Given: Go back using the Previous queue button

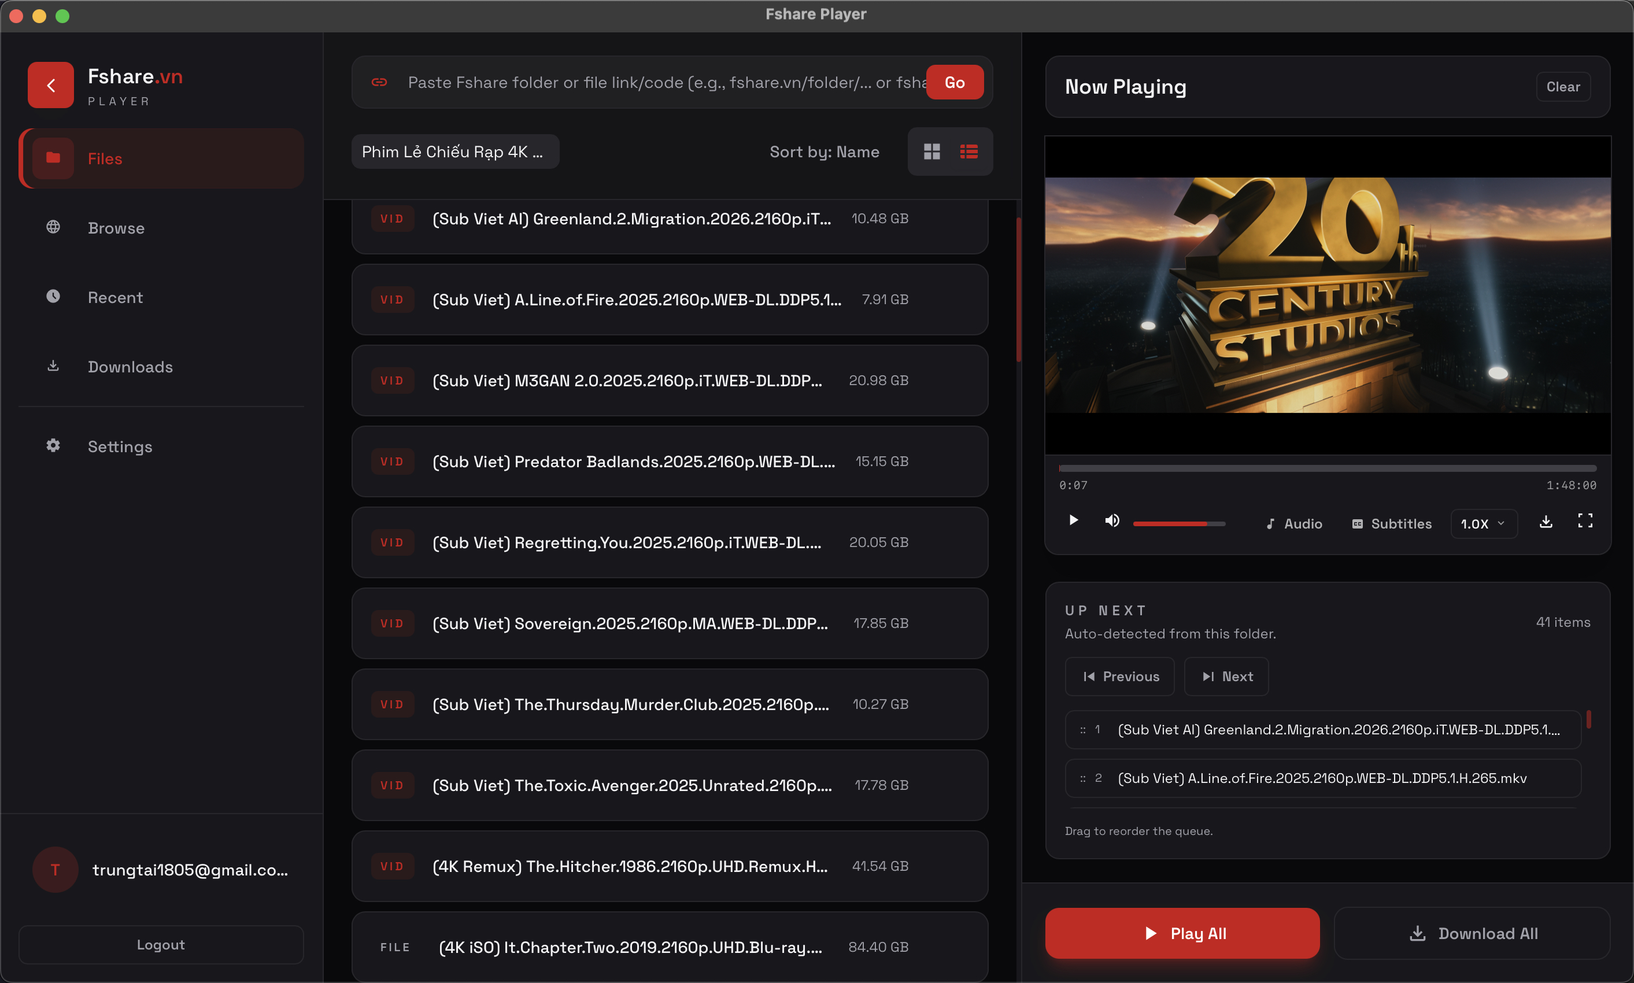Looking at the screenshot, I should click(x=1119, y=677).
